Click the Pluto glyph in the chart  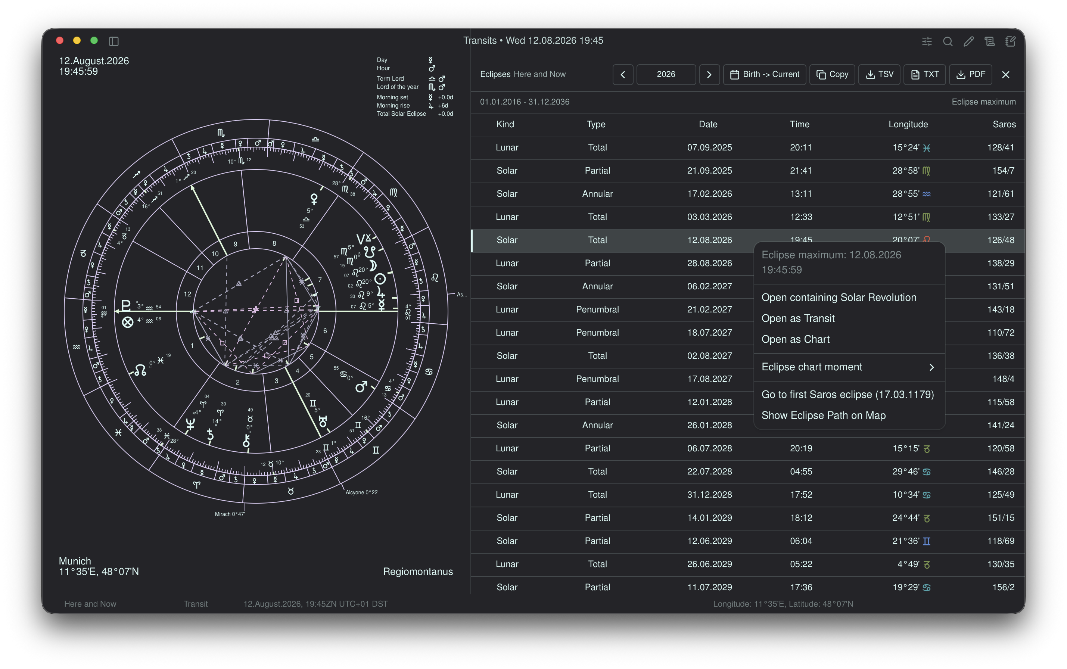pyautogui.click(x=126, y=305)
